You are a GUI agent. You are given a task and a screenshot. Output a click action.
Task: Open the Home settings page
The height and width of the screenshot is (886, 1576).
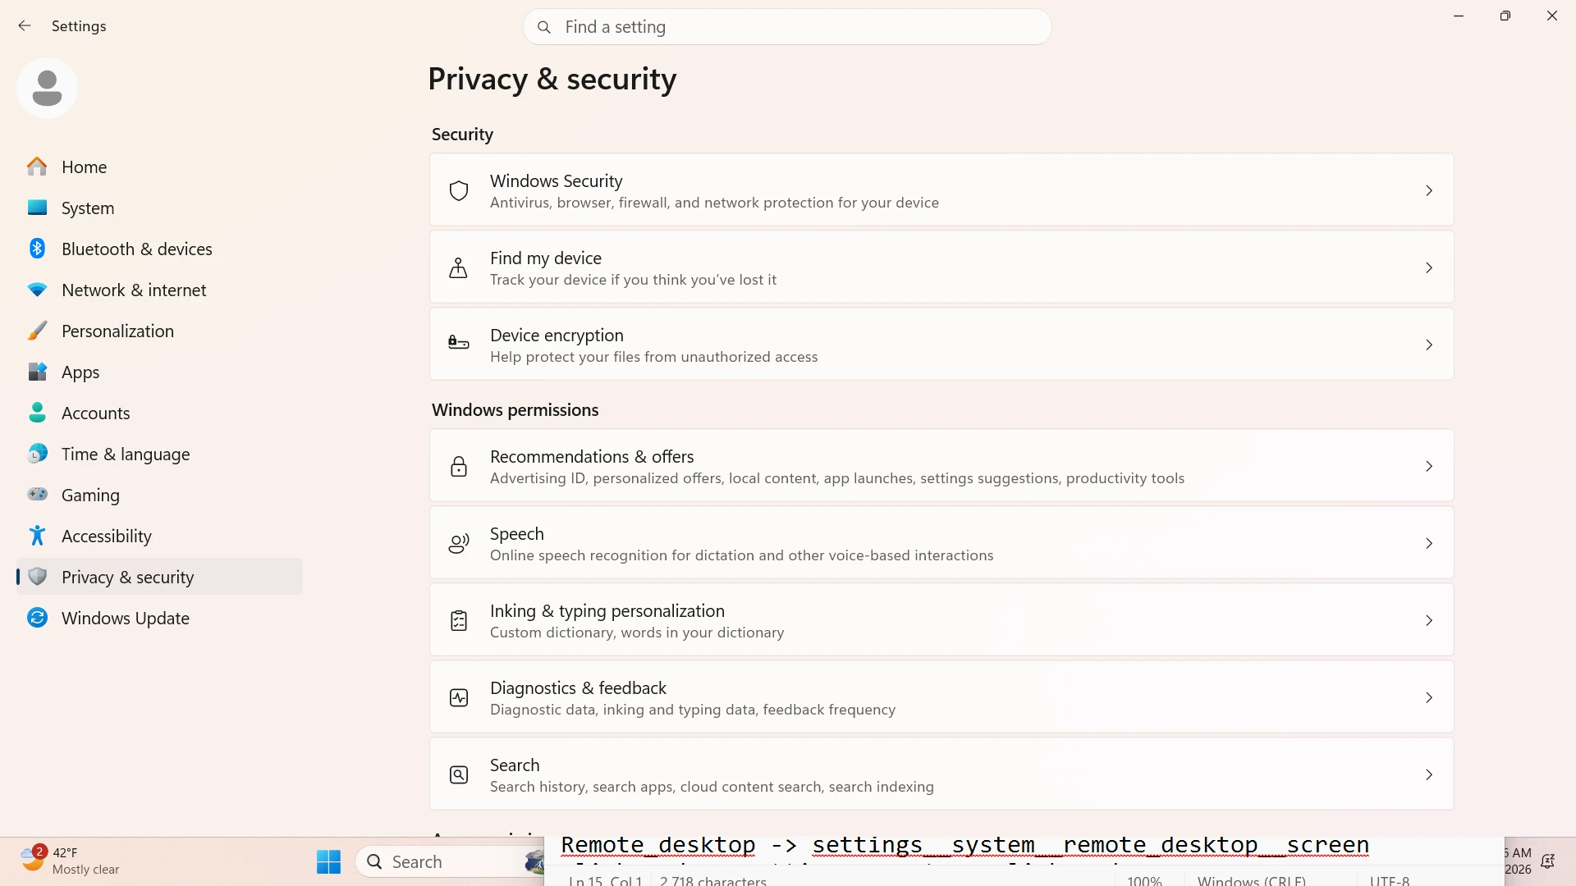(x=160, y=167)
